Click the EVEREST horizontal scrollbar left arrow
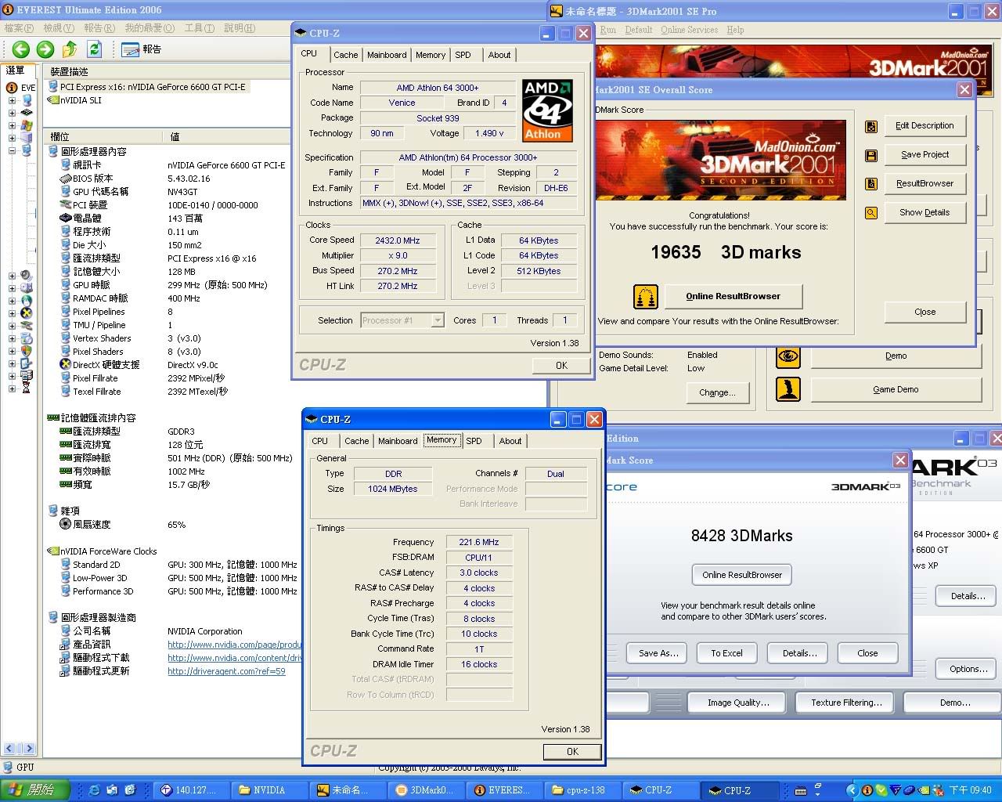 click(x=9, y=749)
